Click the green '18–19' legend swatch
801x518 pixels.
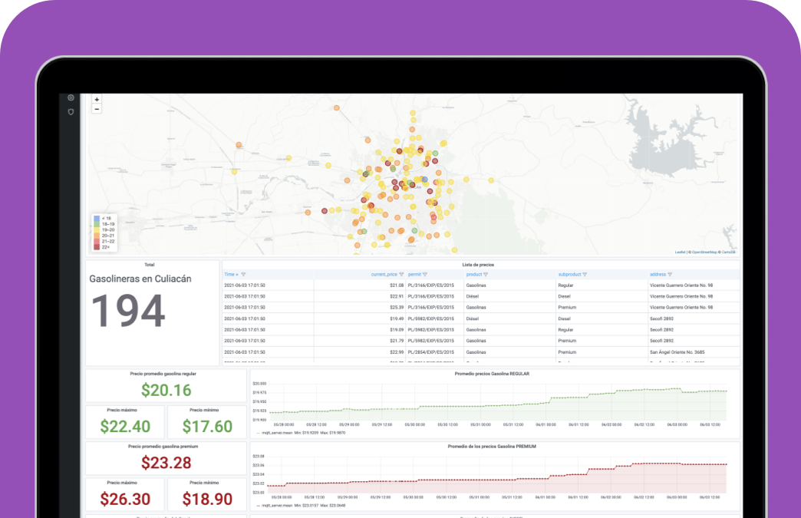pyautogui.click(x=97, y=224)
